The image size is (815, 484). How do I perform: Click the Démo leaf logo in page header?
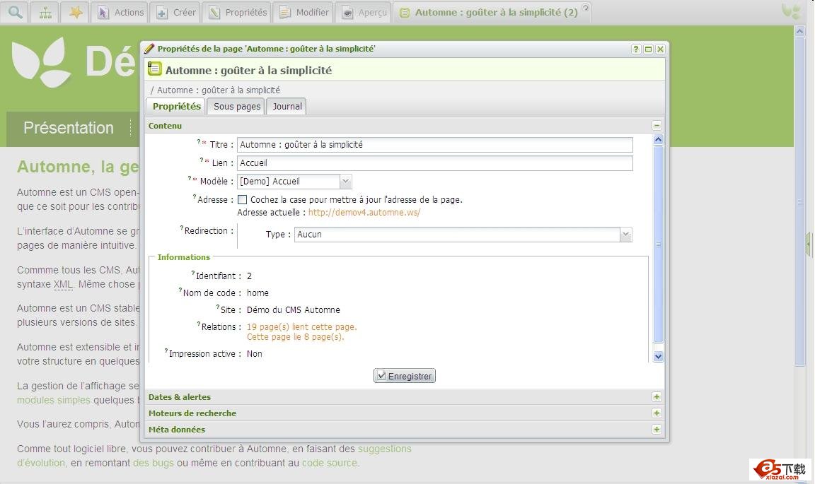point(41,61)
